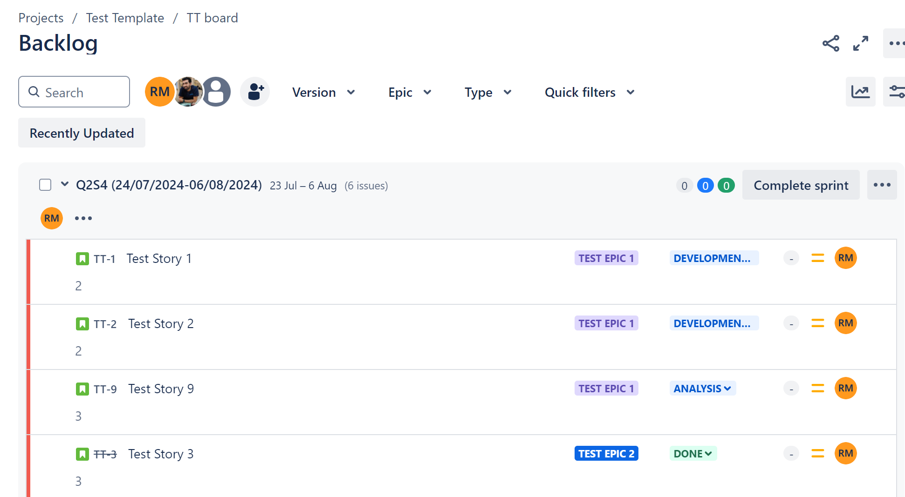The height and width of the screenshot is (497, 905).
Task: Tick the Q2S4 sprint checkbox
Action: click(45, 185)
